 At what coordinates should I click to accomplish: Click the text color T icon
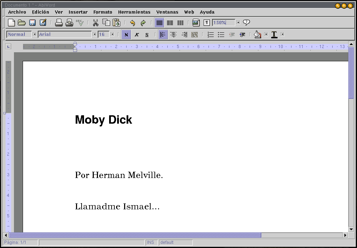pos(274,34)
